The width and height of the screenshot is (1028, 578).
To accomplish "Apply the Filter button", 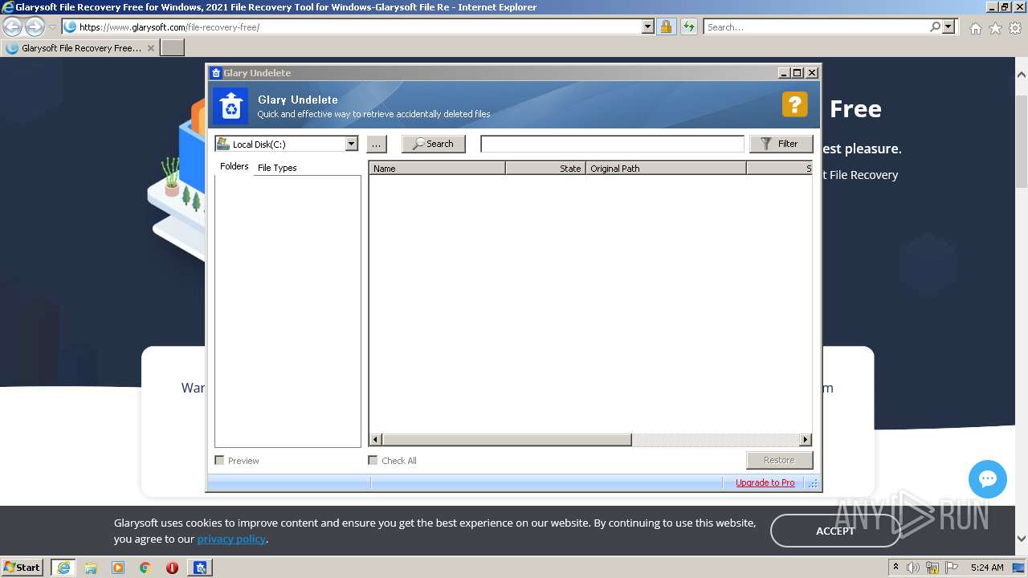I will 781,144.
